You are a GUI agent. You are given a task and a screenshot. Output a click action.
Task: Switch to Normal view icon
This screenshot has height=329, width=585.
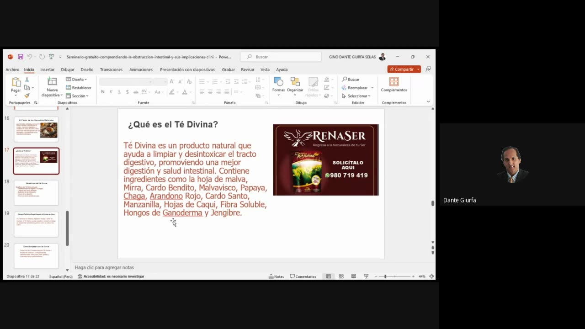328,276
